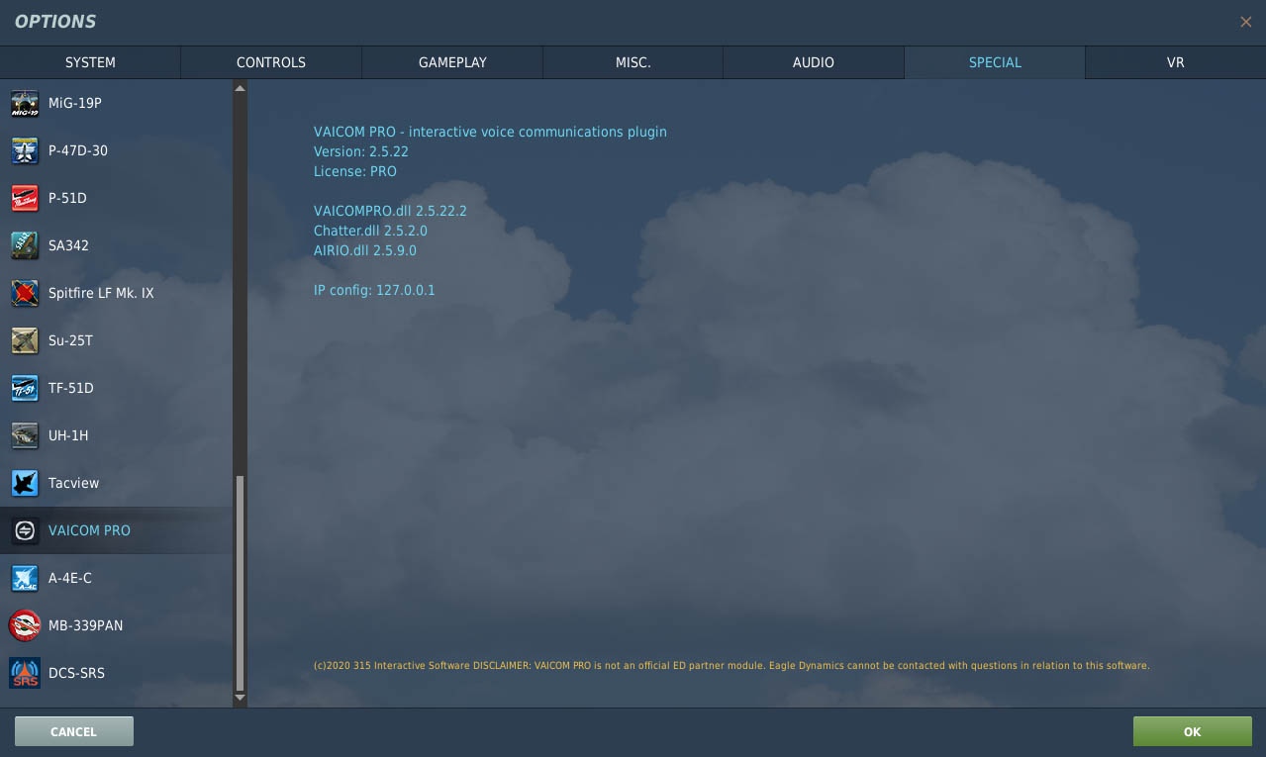Screen dimensions: 1266x757
Task: Click the Spitfire LF Mk. IX icon
Action: click(25, 293)
